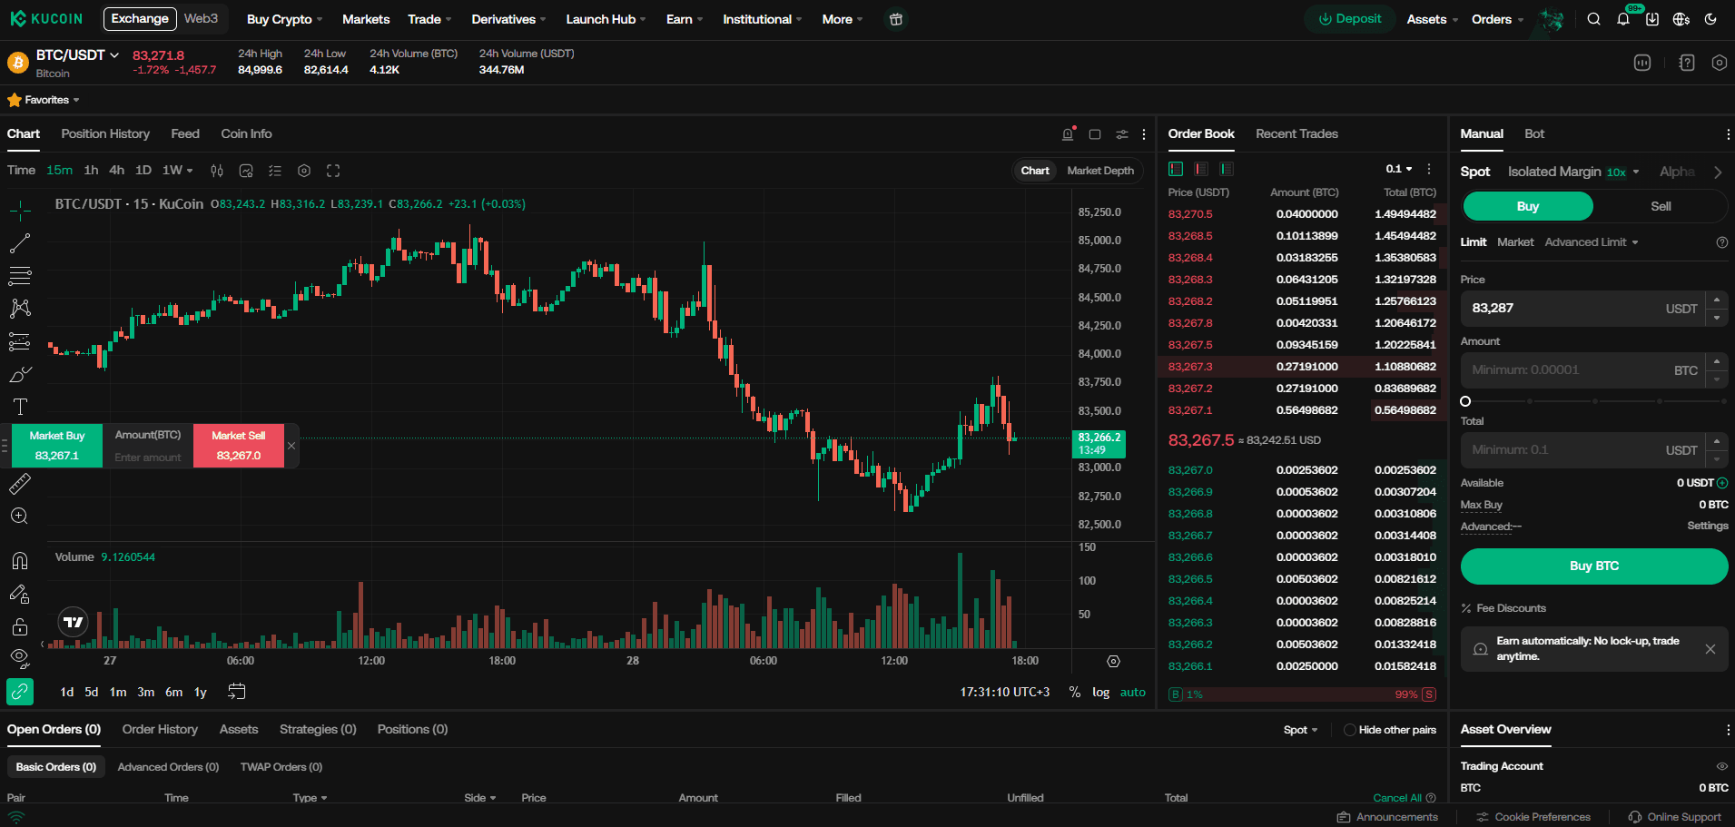
Task: Open the Spot filter dropdown
Action: click(1300, 730)
